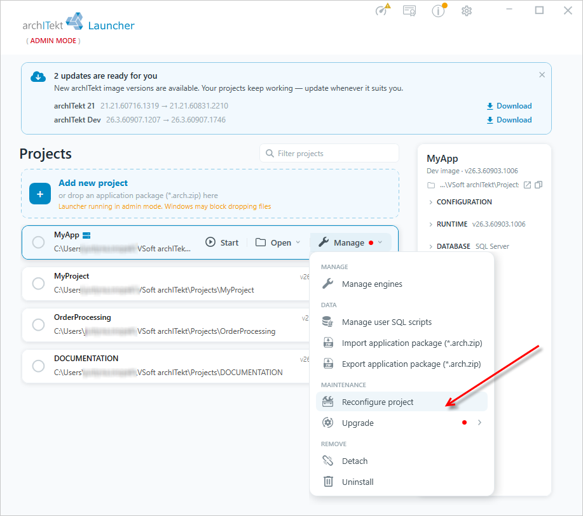This screenshot has height=516, width=583.
Task: Select the OrderProcessing radio button
Action: [x=38, y=325]
